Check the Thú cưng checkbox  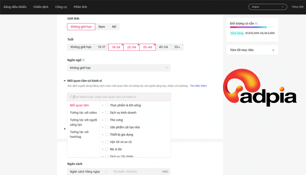(x=107, y=120)
